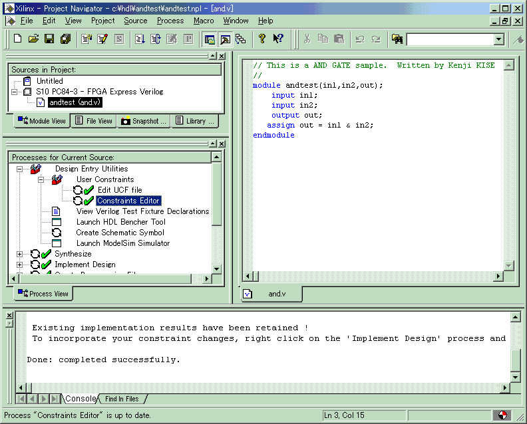Activate the What's This arrow-question help icon
This screenshot has height=424, width=527.
tap(278, 39)
